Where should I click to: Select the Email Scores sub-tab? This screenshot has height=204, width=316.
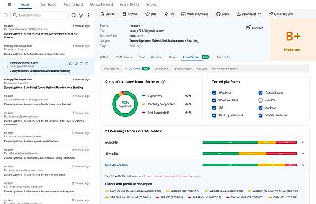111,69
